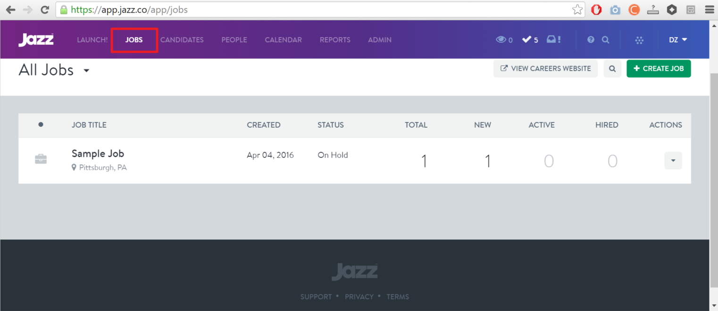718x311 pixels.
Task: Click the Create Job button
Action: 658,69
